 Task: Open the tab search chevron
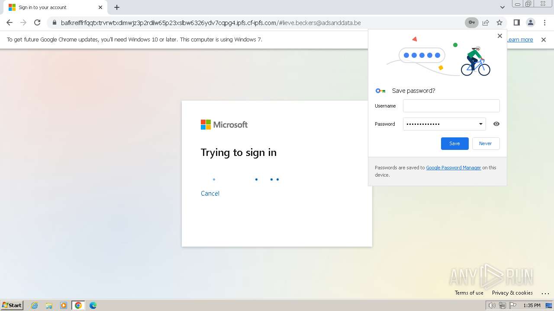[502, 7]
